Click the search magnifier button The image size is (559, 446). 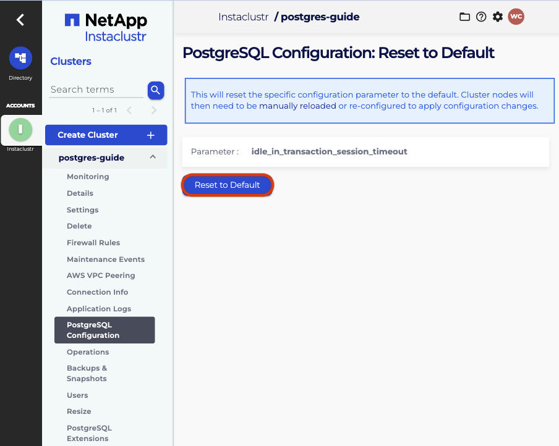coord(155,90)
